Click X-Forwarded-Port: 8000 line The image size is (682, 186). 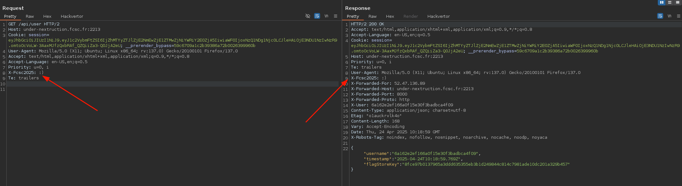(379, 94)
